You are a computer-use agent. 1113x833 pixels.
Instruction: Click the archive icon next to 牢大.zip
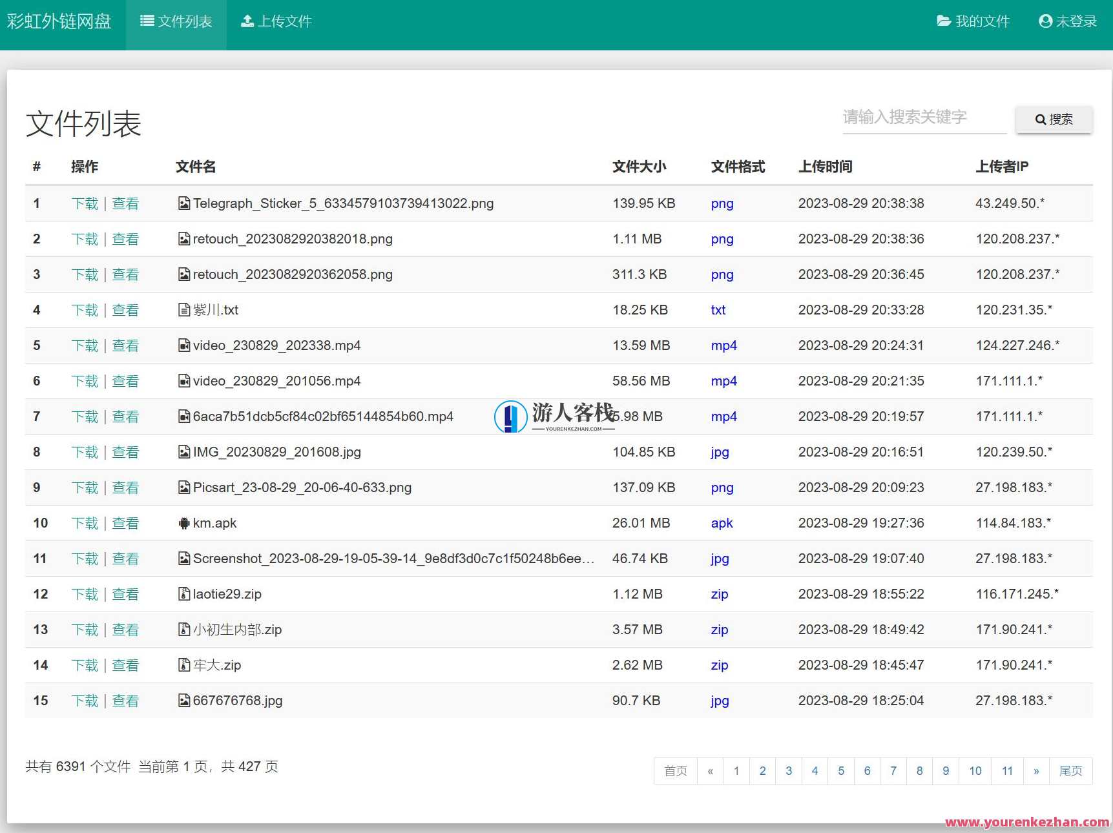coord(184,665)
